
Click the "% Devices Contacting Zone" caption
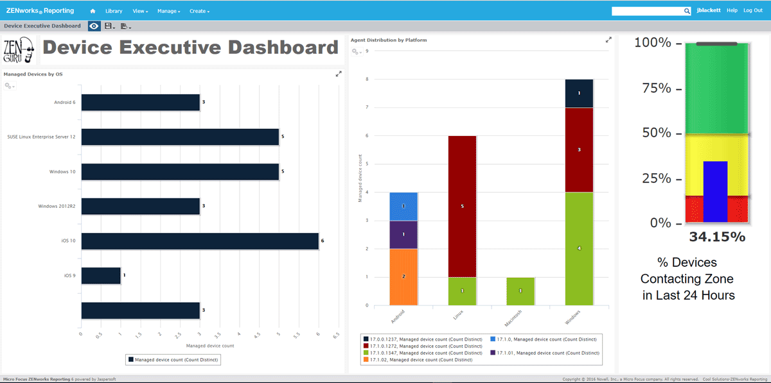point(687,279)
